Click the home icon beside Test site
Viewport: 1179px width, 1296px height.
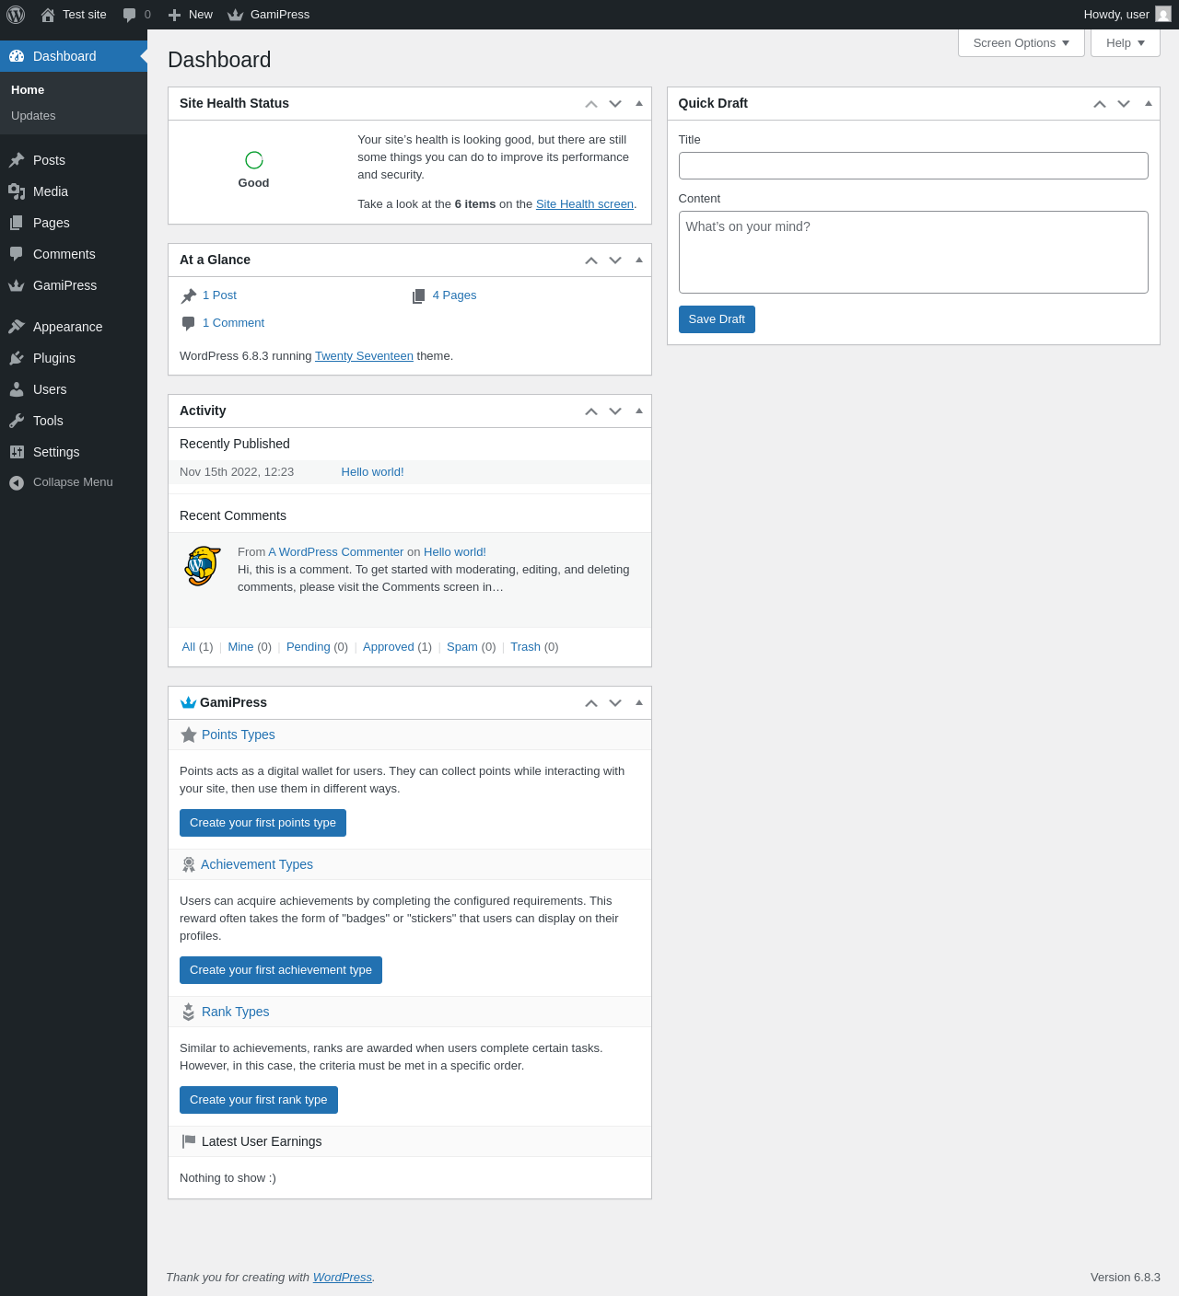[48, 15]
